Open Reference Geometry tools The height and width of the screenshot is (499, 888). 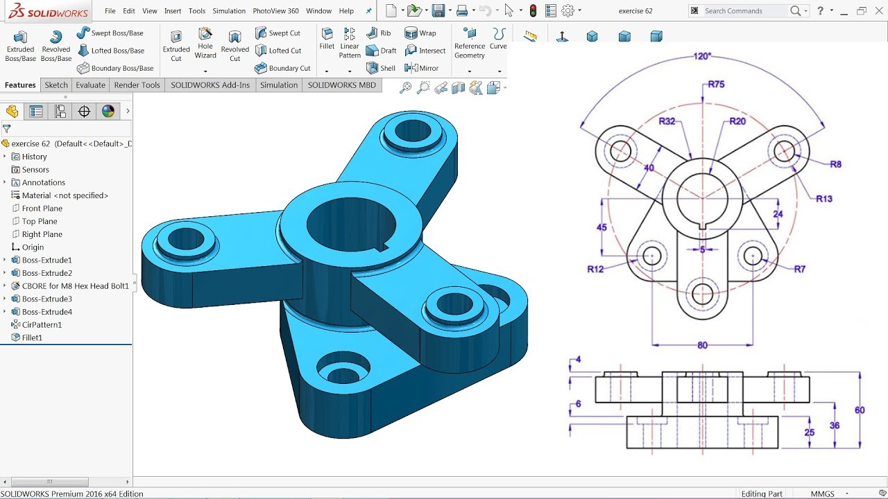tap(470, 43)
